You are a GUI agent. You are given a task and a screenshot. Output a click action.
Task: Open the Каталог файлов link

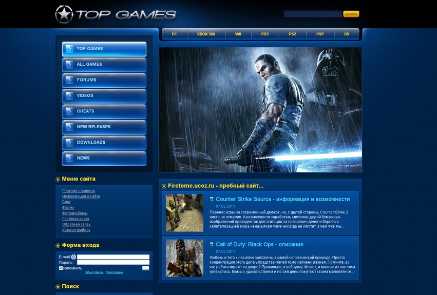click(76, 230)
